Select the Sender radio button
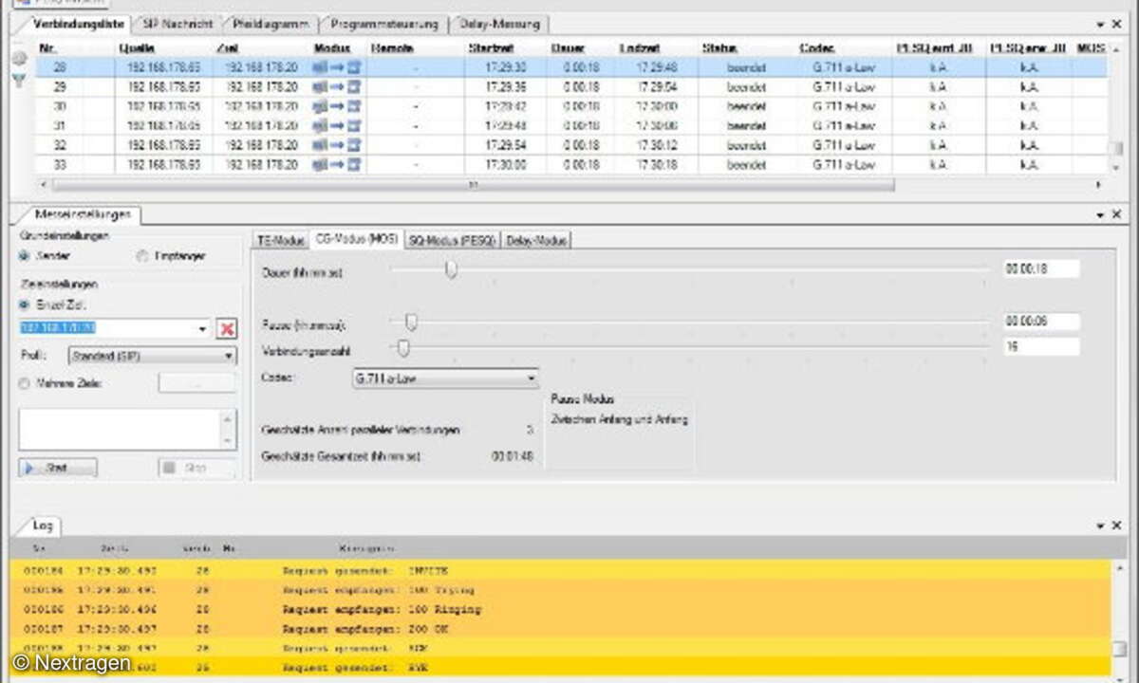1139x683 pixels. tap(25, 255)
